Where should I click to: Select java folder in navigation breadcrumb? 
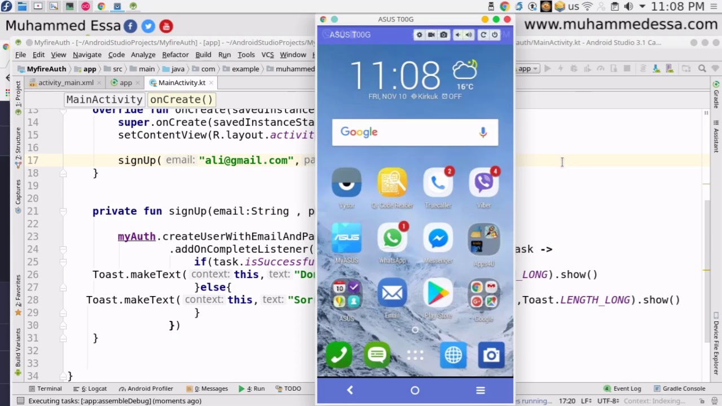[x=174, y=69]
